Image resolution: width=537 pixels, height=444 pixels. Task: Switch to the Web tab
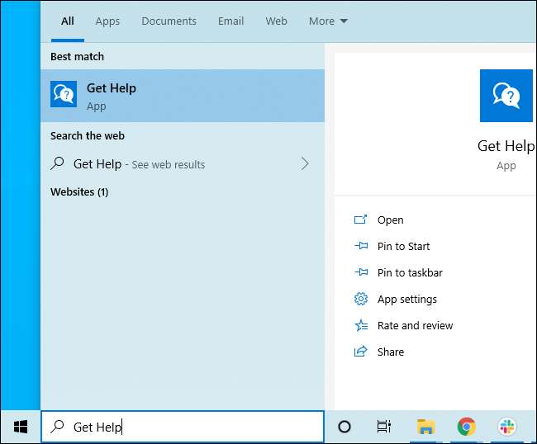276,21
